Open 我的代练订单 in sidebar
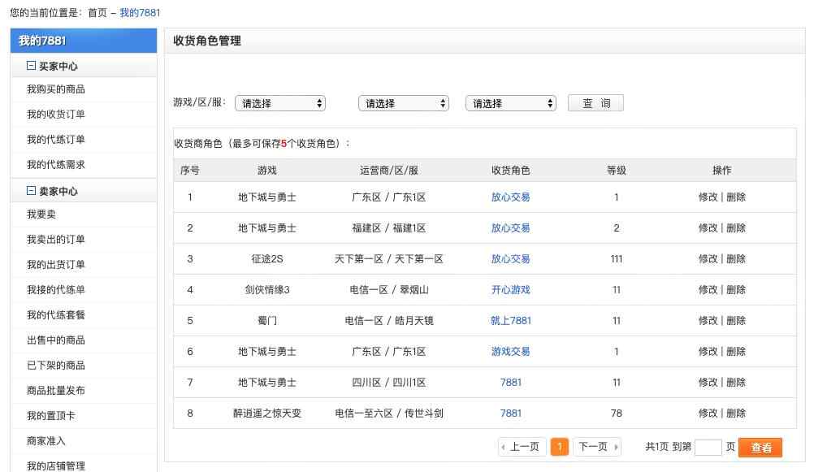This screenshot has height=472, width=827. click(56, 140)
